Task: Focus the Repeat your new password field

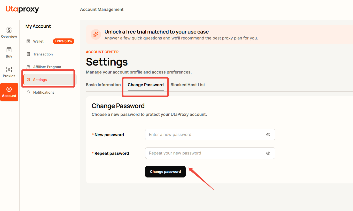Action: point(210,153)
